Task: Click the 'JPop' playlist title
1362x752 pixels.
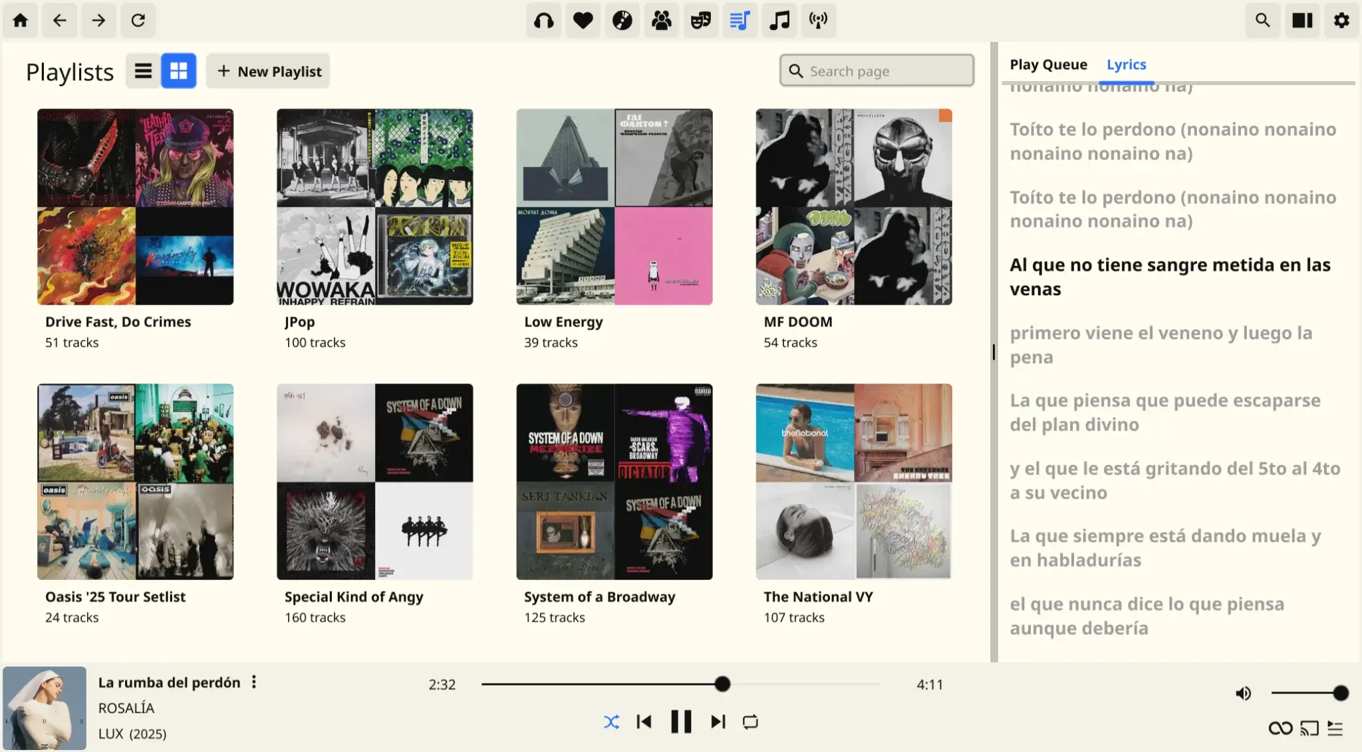Action: tap(300, 322)
